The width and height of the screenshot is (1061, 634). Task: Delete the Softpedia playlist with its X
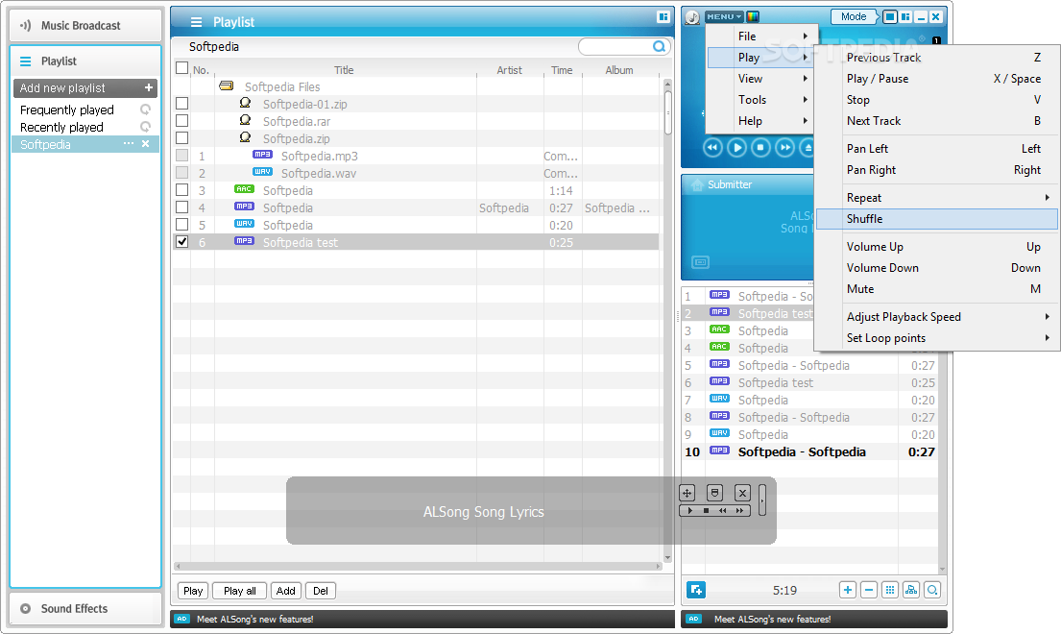coord(146,144)
